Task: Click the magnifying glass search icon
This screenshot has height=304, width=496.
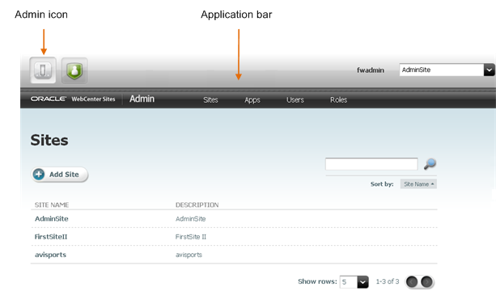Action: (430, 164)
